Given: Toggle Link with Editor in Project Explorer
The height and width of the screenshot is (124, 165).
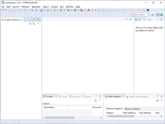Looking at the screenshot, I should click(34, 24).
